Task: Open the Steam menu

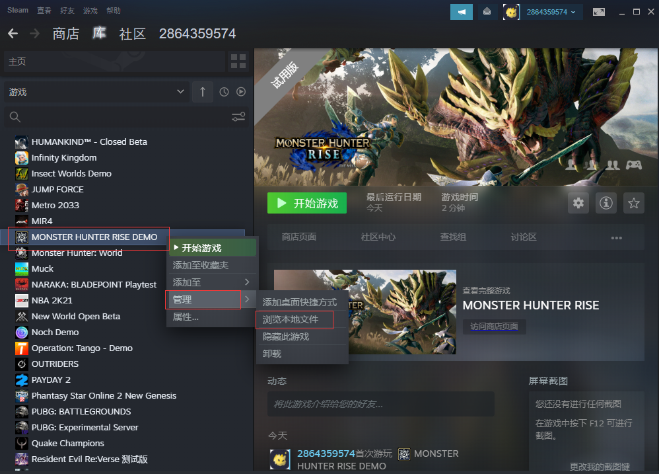Action: (18, 10)
